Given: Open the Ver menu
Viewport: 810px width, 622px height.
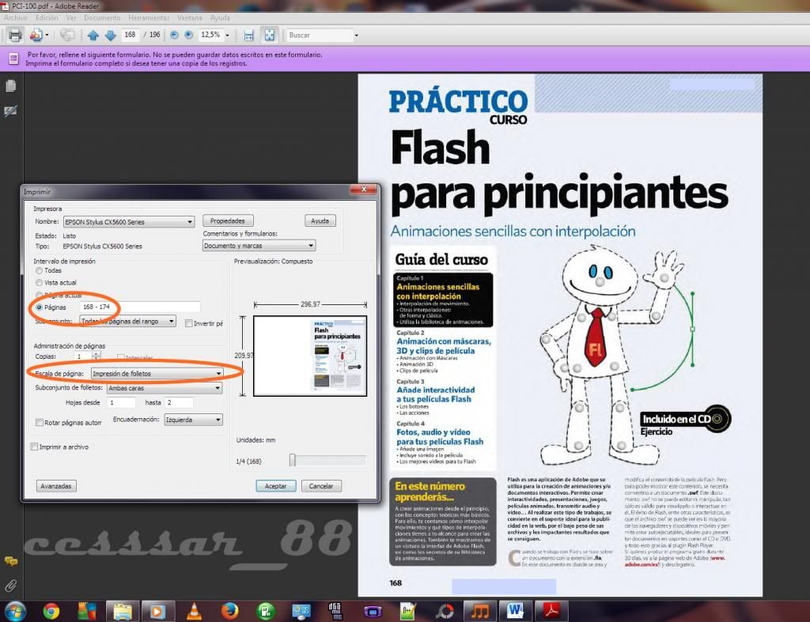Looking at the screenshot, I should 71,17.
